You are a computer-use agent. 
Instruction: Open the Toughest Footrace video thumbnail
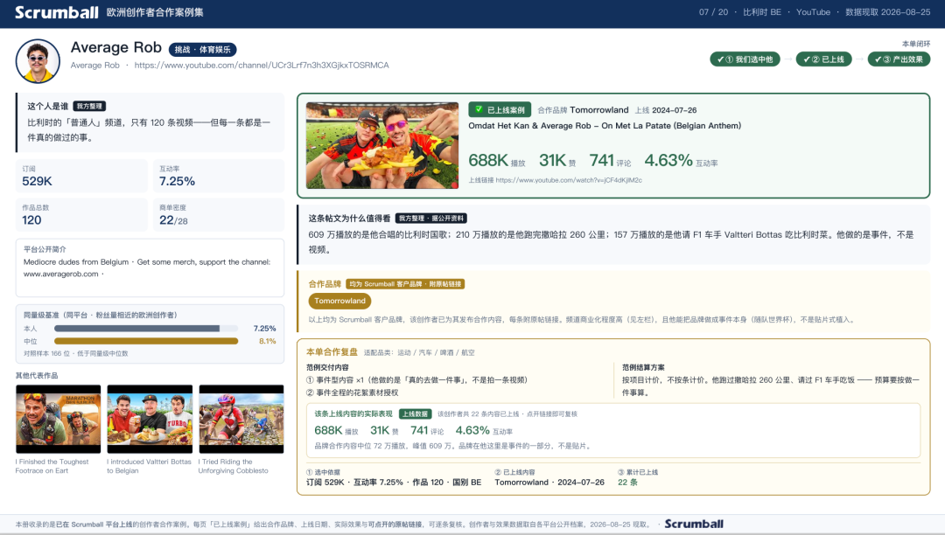58,419
